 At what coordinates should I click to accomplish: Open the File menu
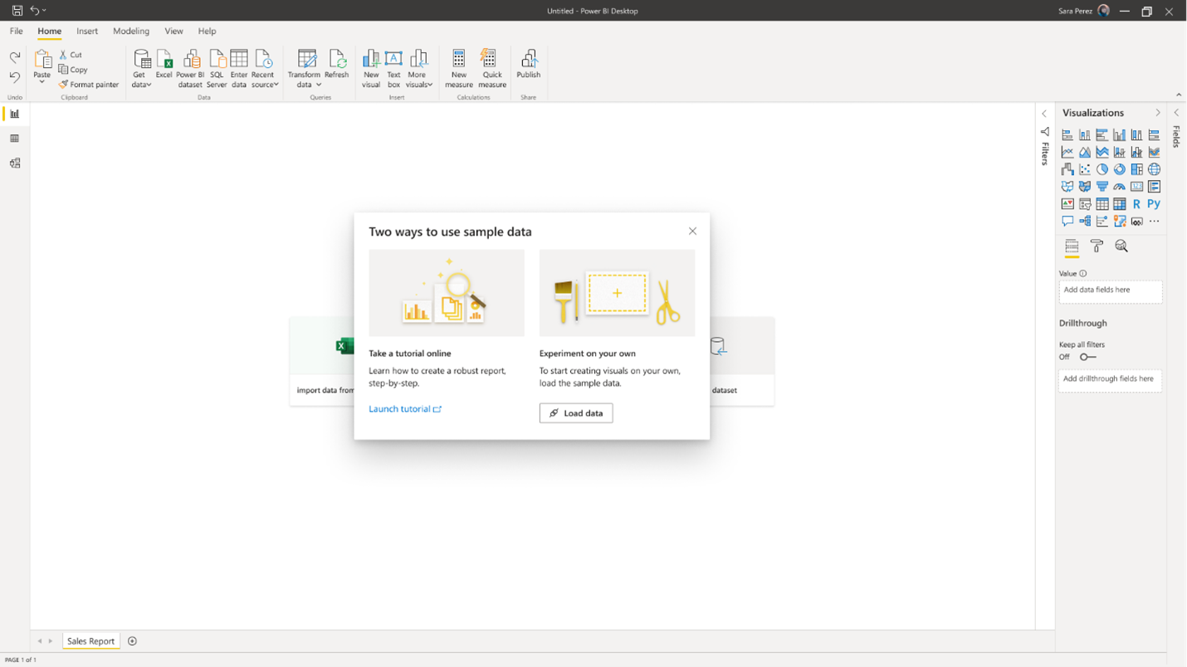pos(16,32)
